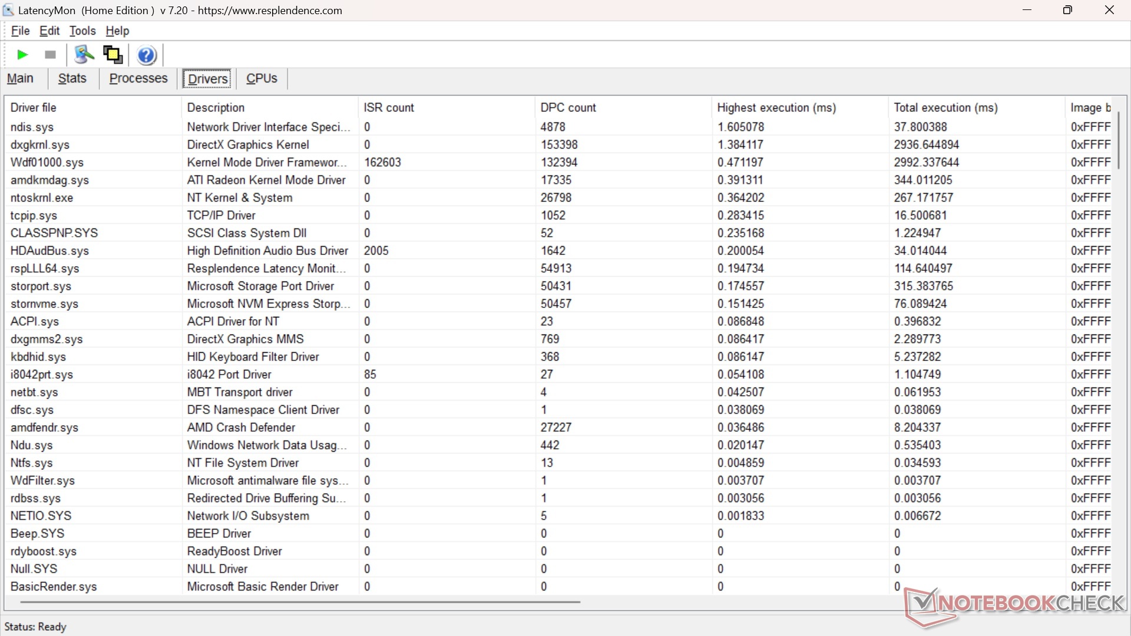Open the File menu

coord(20,31)
